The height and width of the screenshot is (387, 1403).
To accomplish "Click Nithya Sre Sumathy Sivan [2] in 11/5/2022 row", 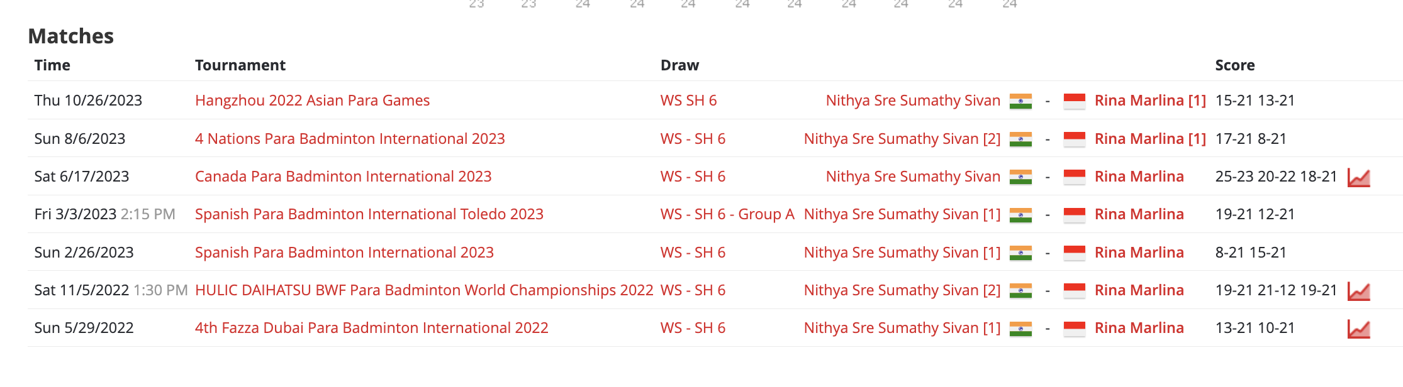I will click(902, 290).
